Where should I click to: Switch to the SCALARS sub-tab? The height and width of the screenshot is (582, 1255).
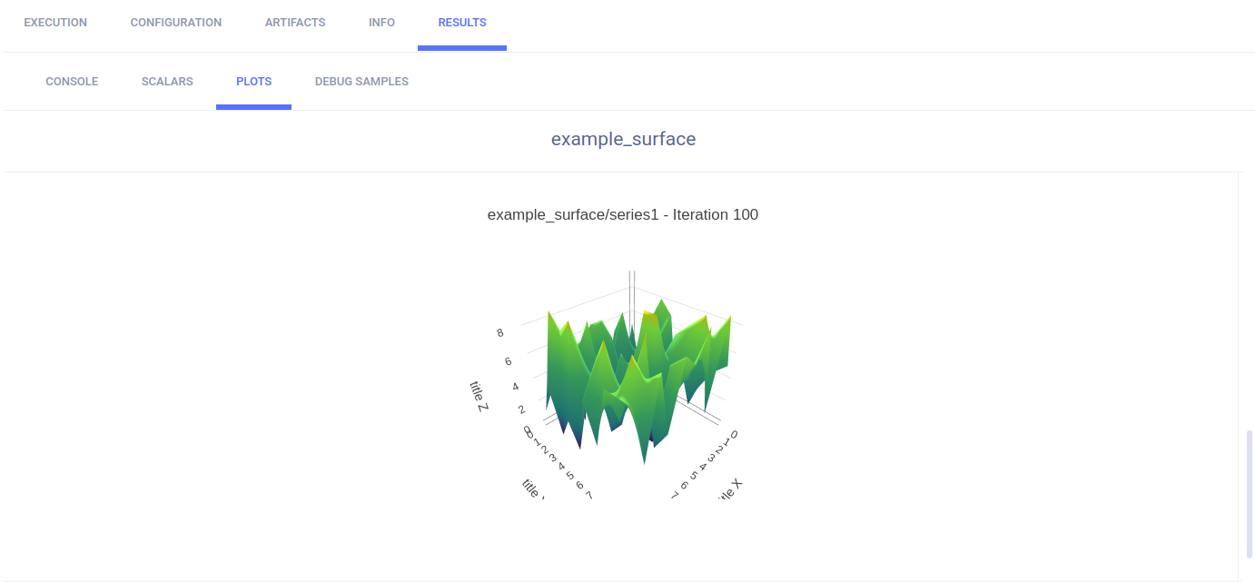[167, 82]
